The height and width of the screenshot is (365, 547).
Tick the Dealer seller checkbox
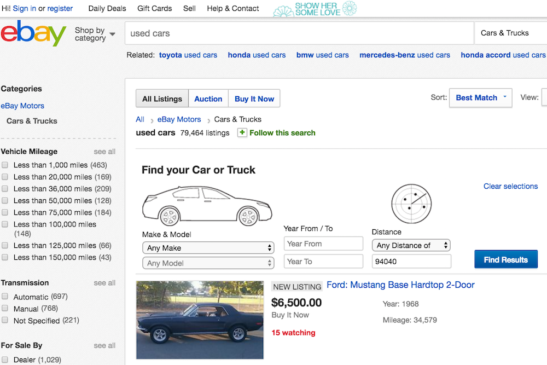(x=5, y=359)
